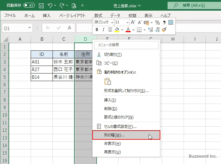Click the Decrease Decimal icon
221x164 pixels.
click(x=157, y=30)
